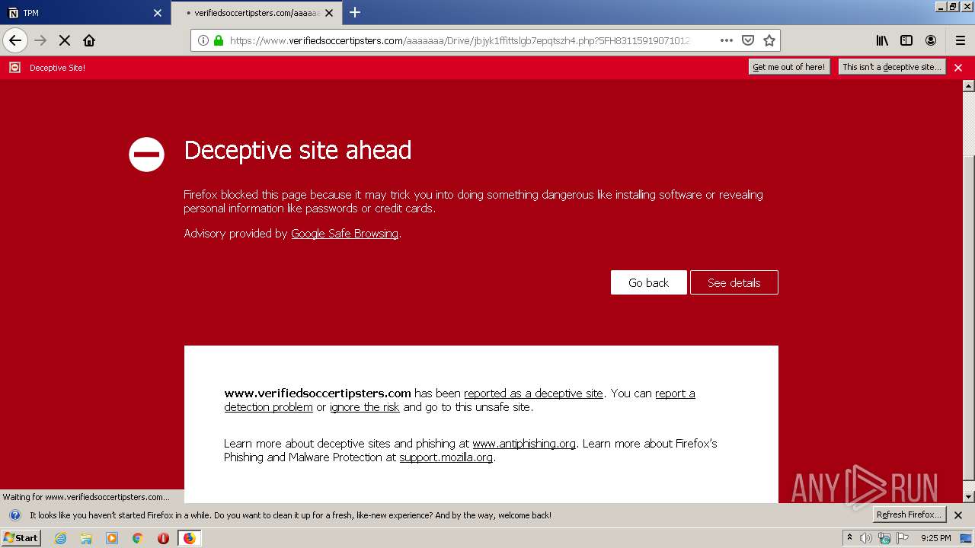This screenshot has height=548, width=975.
Task: Open Internet Explorer from taskbar
Action: pos(60,538)
